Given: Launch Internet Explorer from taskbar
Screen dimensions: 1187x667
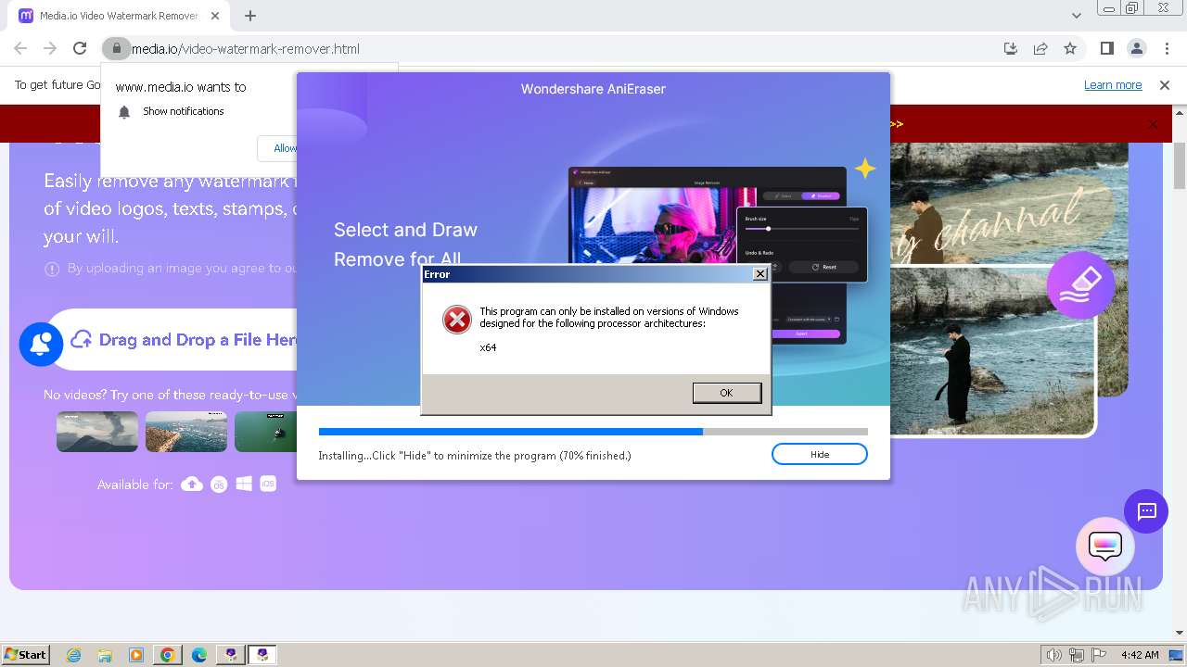Looking at the screenshot, I should pos(74,655).
